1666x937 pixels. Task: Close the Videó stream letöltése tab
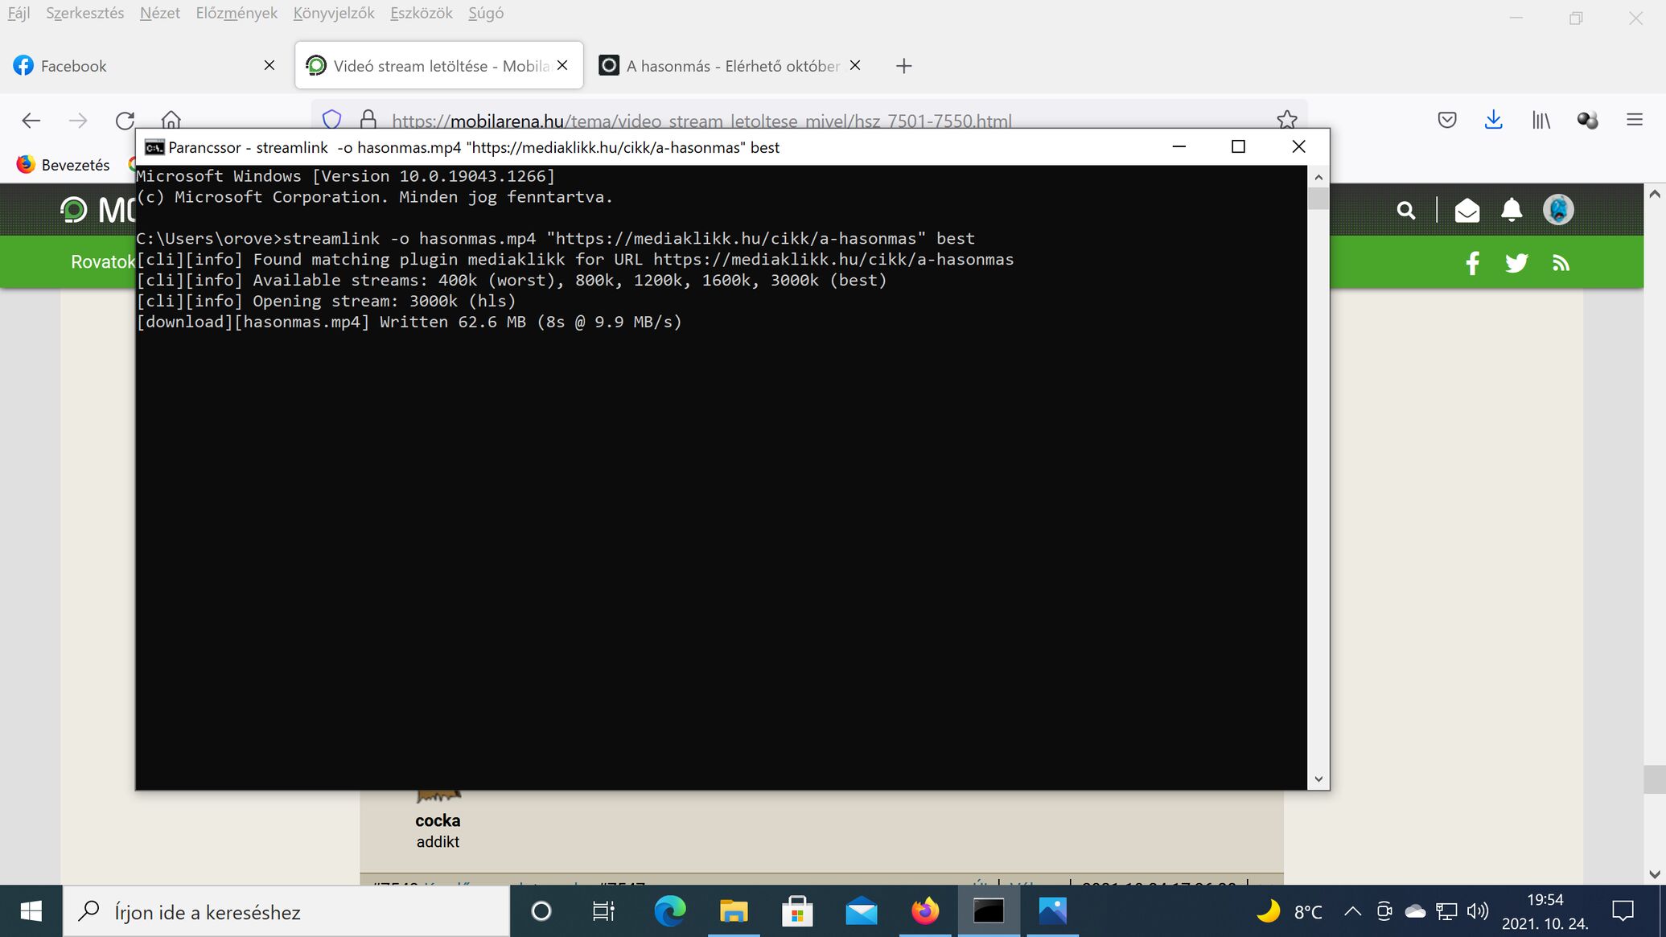(562, 65)
